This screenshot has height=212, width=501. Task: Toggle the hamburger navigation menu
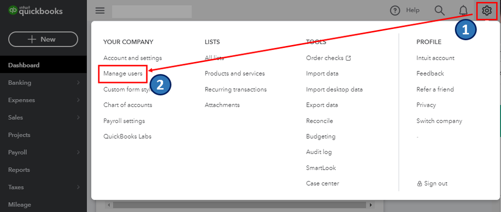[x=100, y=10]
